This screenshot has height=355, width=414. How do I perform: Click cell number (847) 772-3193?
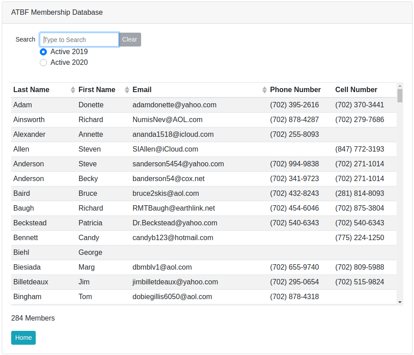point(360,149)
